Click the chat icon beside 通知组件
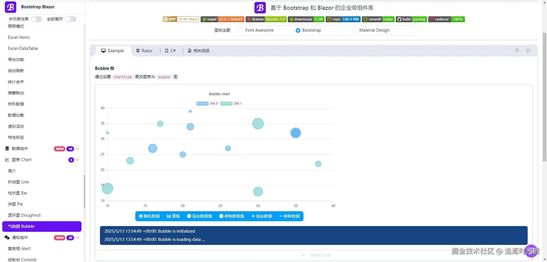This screenshot has height=262, width=547. [7, 237]
